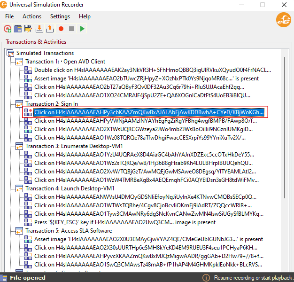The width and height of the screenshot is (294, 282).
Task: Select the Simulated Transactions root node
Action: pos(45,53)
